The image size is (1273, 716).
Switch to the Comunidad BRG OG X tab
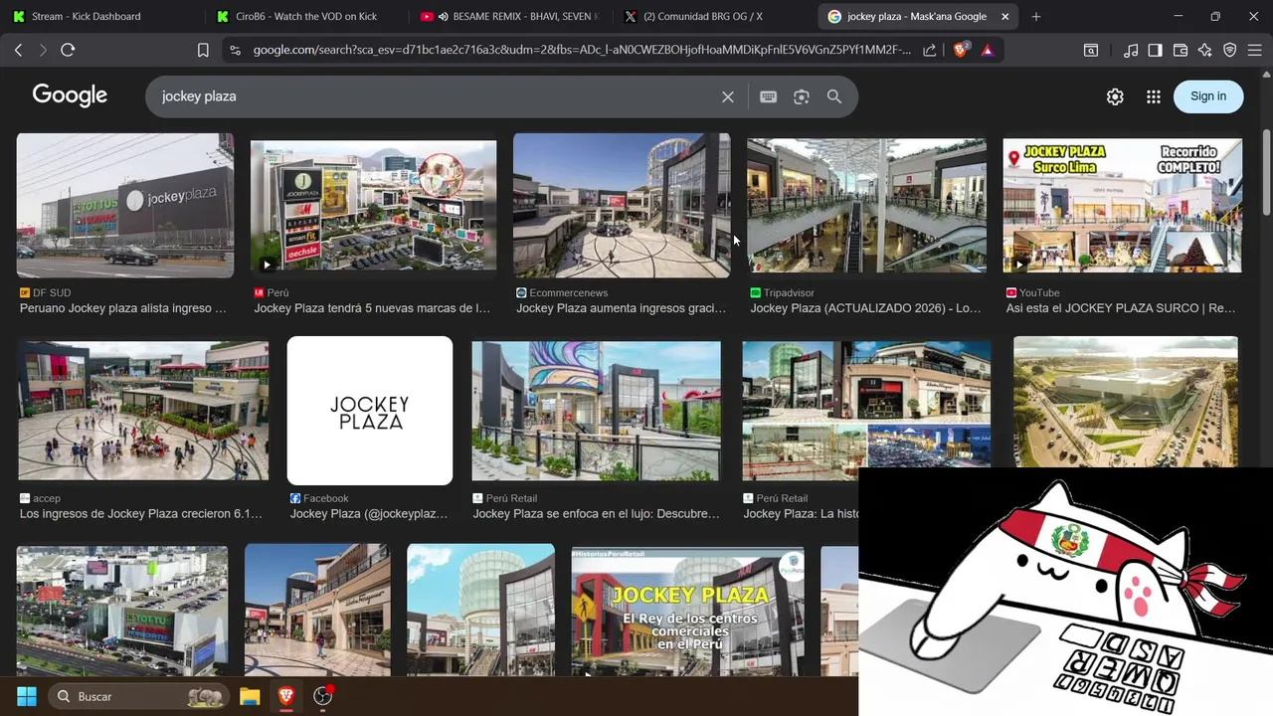[712, 16]
